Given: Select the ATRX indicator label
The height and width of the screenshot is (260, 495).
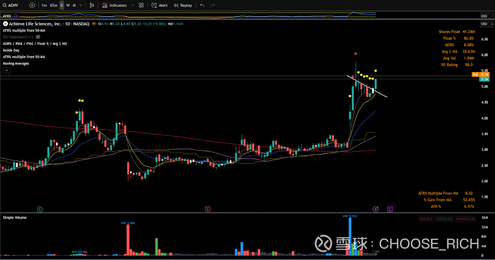Looking at the screenshot, I should [7, 16].
